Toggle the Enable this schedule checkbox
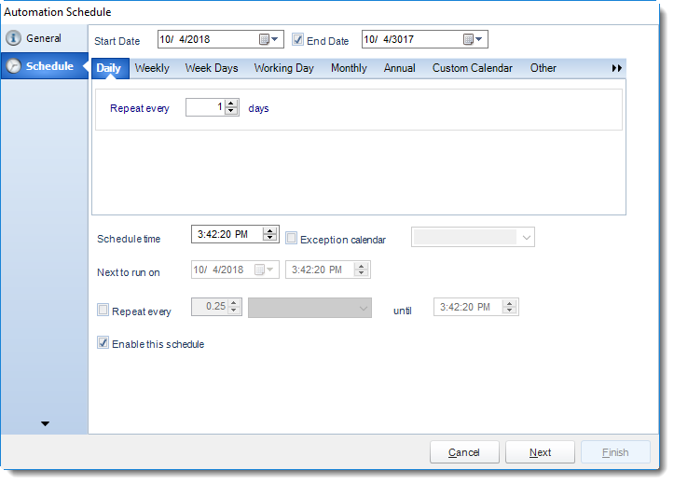674x484 pixels. pyautogui.click(x=103, y=342)
